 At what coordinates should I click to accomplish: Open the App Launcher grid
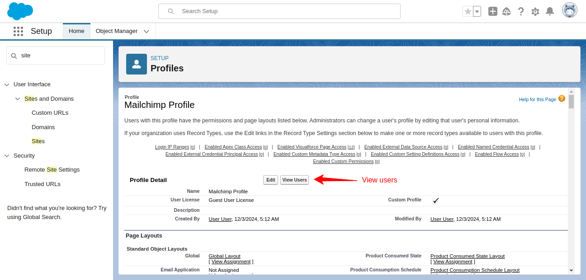[18, 31]
